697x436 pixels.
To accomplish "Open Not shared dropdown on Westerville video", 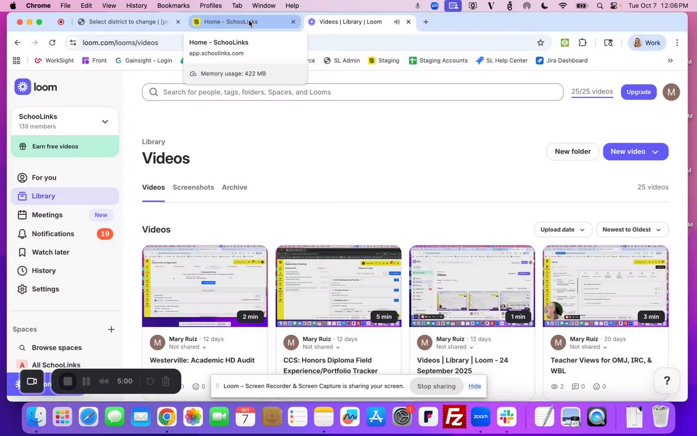I will [187, 347].
